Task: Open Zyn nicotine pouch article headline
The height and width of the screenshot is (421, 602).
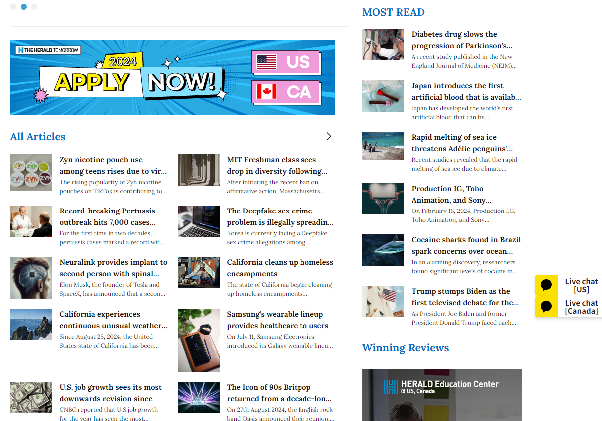Action: coord(113,165)
